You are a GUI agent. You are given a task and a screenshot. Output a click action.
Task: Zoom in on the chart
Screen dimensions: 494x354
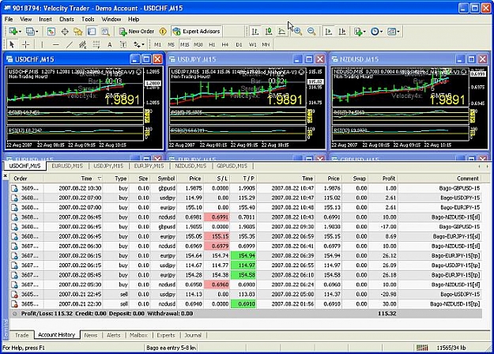tap(298, 32)
